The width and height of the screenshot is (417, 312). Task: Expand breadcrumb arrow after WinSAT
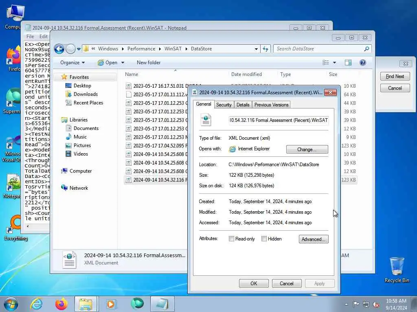point(187,49)
